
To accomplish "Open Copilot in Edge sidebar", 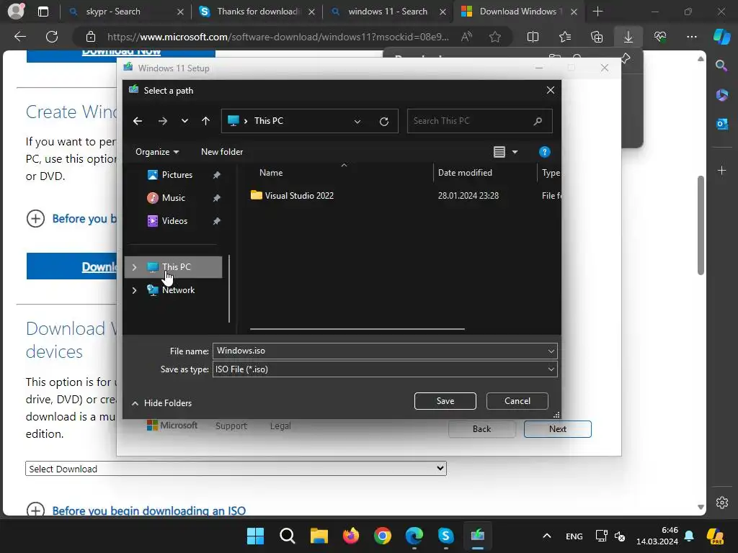I will [x=721, y=37].
